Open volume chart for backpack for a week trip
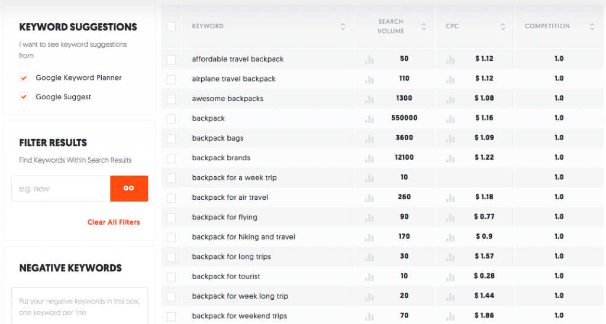This screenshot has width=606, height=324. (369, 178)
